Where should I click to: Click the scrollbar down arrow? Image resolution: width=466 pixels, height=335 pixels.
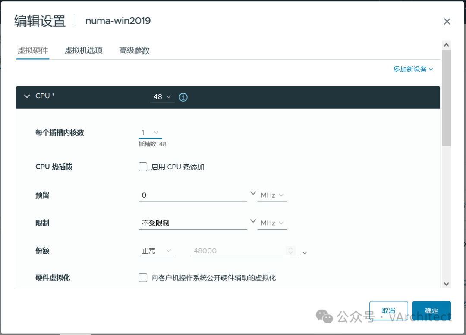tap(446, 284)
